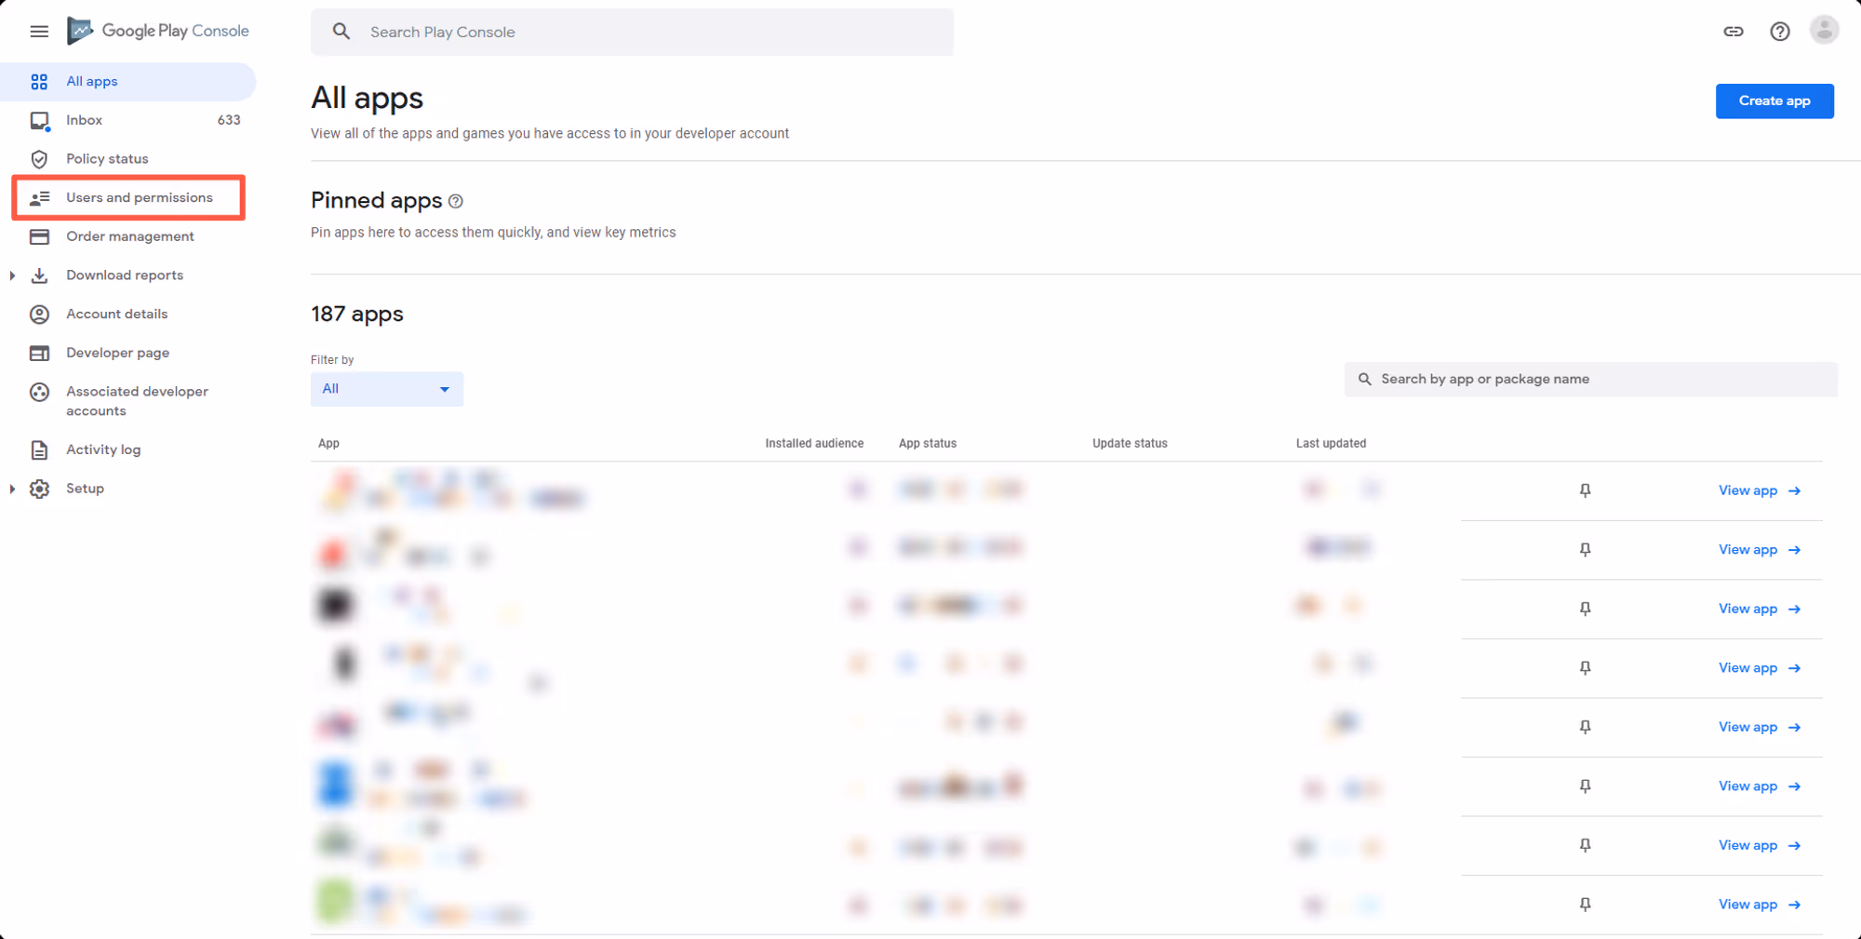
Task: Click the Installed audience column header
Action: pyautogui.click(x=814, y=444)
